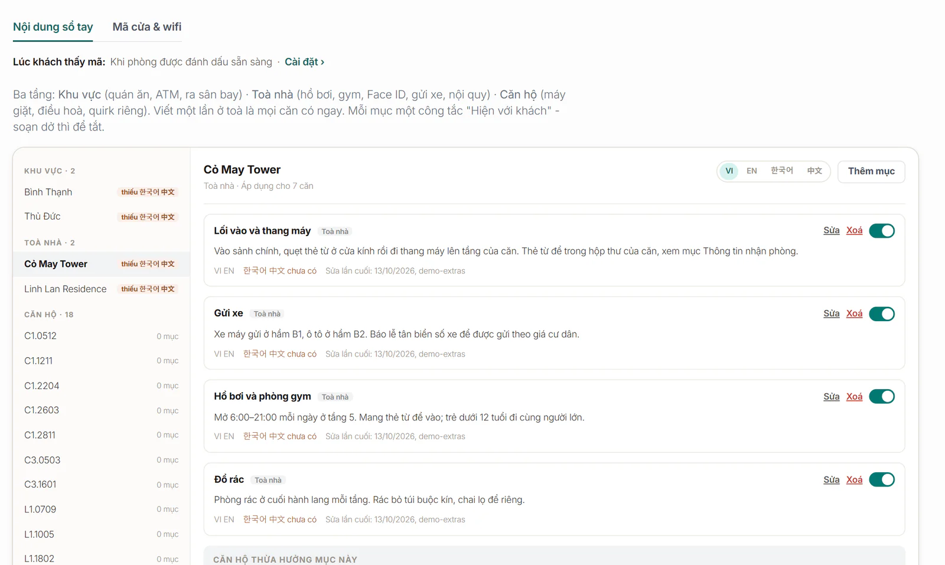Click Sửa for Gửi xe
Screen dimensions: 945x565
tap(832, 314)
